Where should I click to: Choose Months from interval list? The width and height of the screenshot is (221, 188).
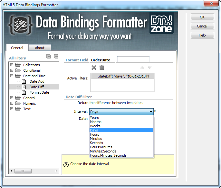point(121,122)
